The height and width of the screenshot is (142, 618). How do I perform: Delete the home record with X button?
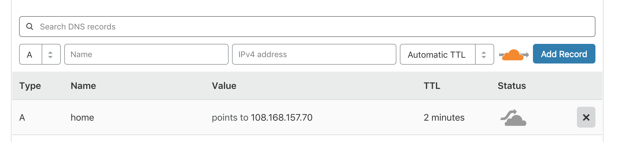click(x=586, y=117)
